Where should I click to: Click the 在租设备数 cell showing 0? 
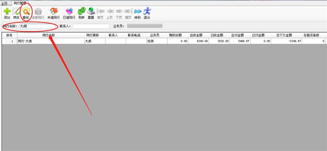(313, 41)
